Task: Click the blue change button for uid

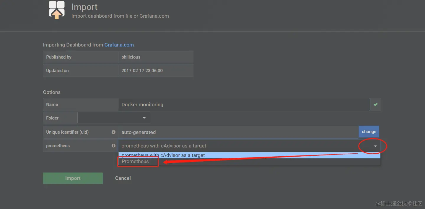Action: [x=369, y=132]
